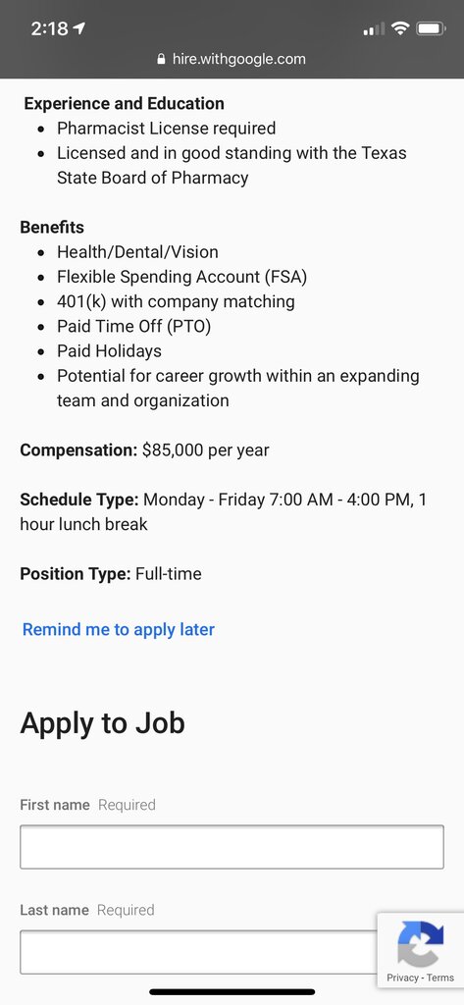
Task: Click the Experience and Education heading
Action: [x=125, y=104]
